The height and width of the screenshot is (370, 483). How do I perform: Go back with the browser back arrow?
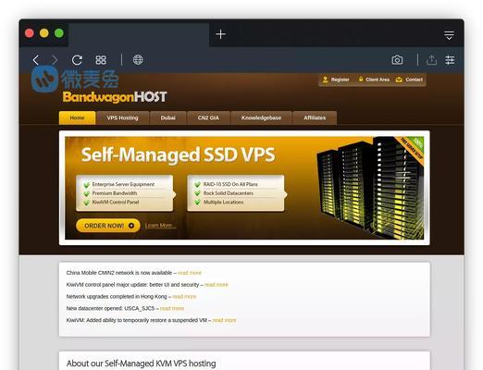pos(36,60)
